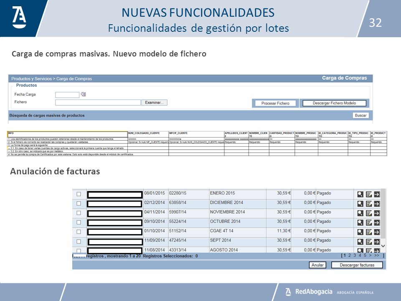Click Productos y Servicios breadcrumb

(x=31, y=79)
